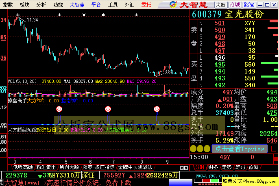Click the asterisk marker above chart
279x186 pixels.
point(84,15)
